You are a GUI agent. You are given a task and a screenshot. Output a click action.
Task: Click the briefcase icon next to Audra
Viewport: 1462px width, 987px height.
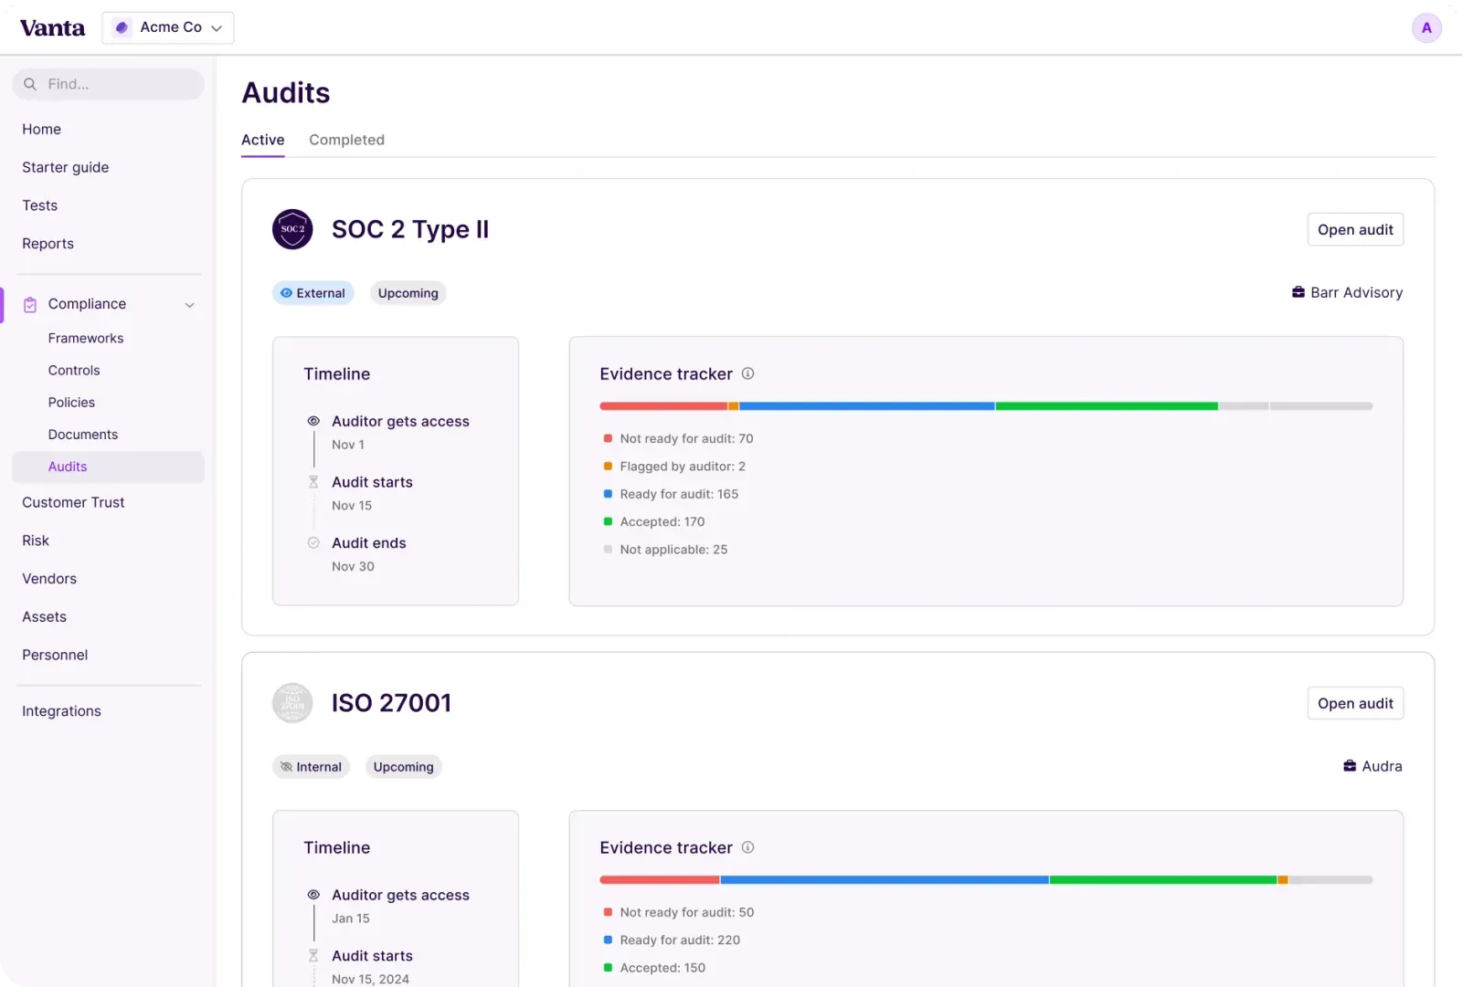(x=1351, y=766)
